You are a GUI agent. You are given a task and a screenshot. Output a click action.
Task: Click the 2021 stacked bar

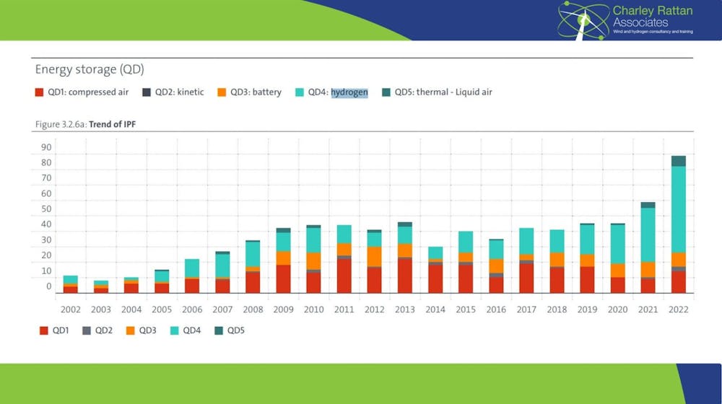(x=648, y=247)
